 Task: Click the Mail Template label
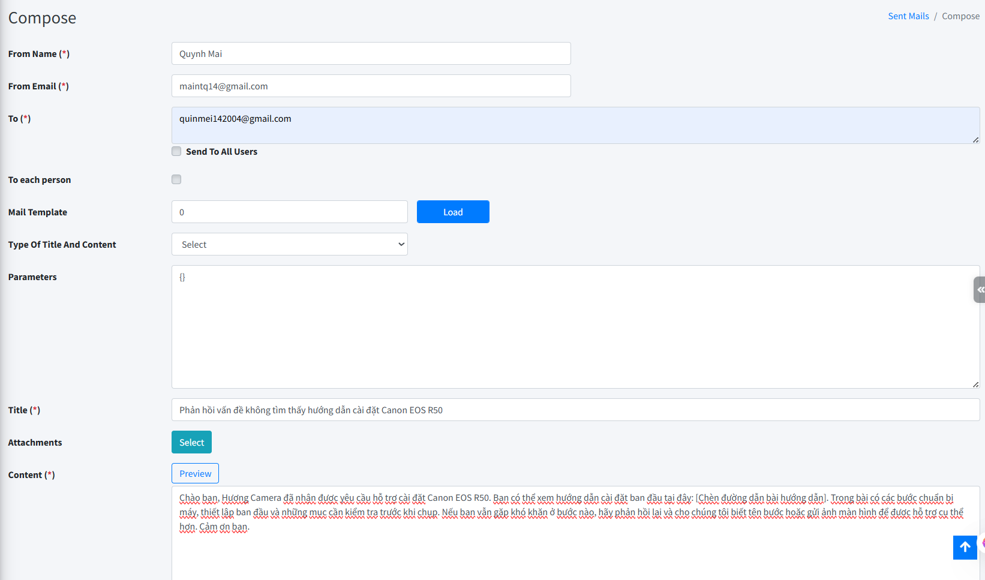tap(37, 212)
